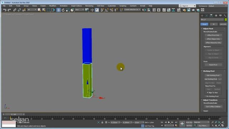
Task: Switch to the Modify command panel tab
Action: click(x=207, y=16)
